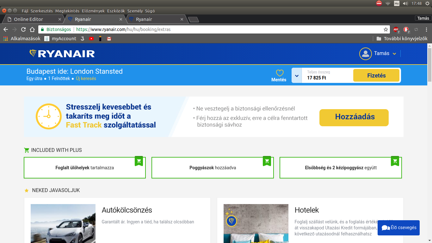Open Előzmények menu

93,11
